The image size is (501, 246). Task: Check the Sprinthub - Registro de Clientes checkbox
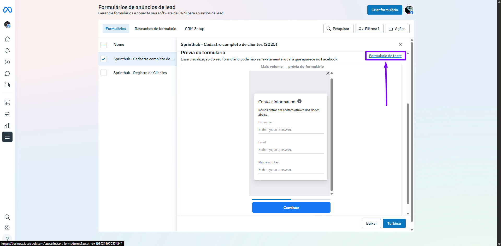[104, 73]
